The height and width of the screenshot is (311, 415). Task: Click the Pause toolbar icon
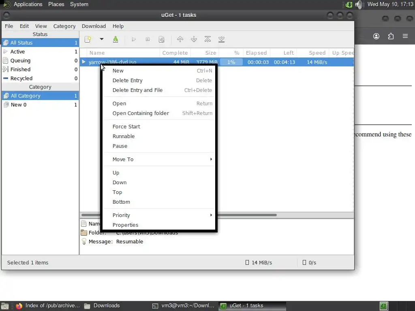pos(148,39)
